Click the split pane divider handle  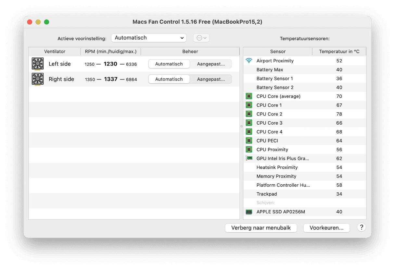[241, 126]
